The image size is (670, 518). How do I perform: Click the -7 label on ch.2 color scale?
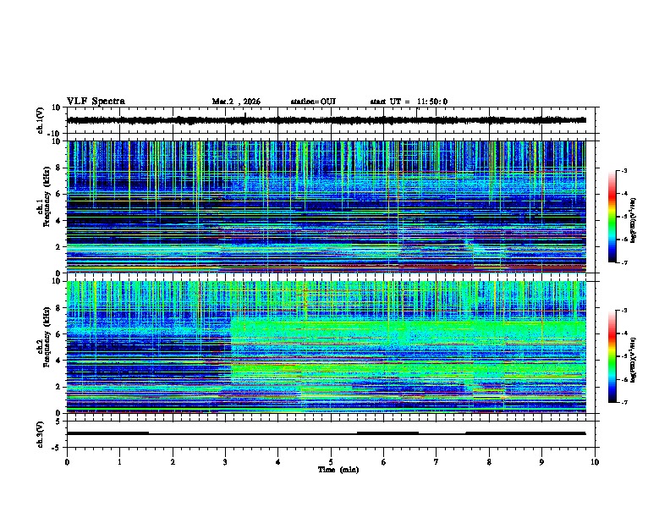[623, 402]
